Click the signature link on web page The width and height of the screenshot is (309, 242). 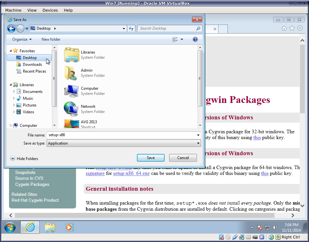[x=95, y=174]
